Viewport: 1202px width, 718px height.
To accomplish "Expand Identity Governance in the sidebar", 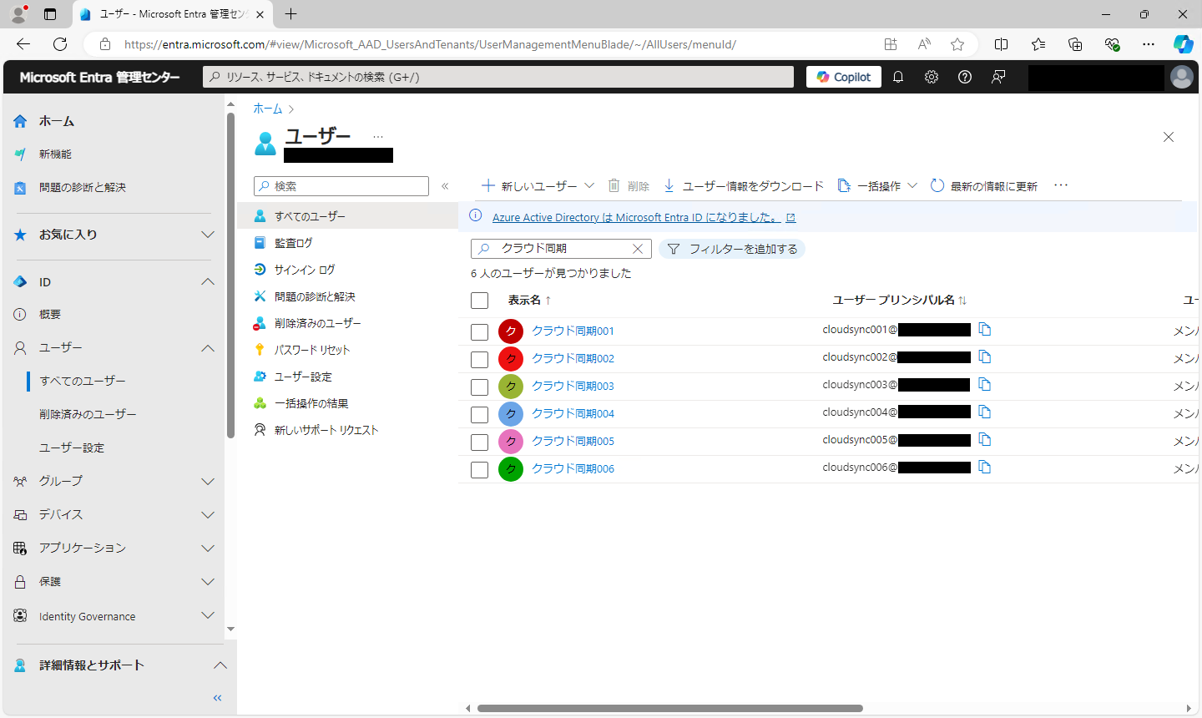I will pos(208,615).
